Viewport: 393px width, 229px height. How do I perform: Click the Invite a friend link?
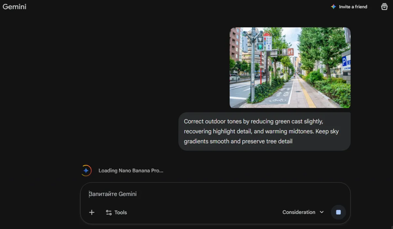click(353, 7)
